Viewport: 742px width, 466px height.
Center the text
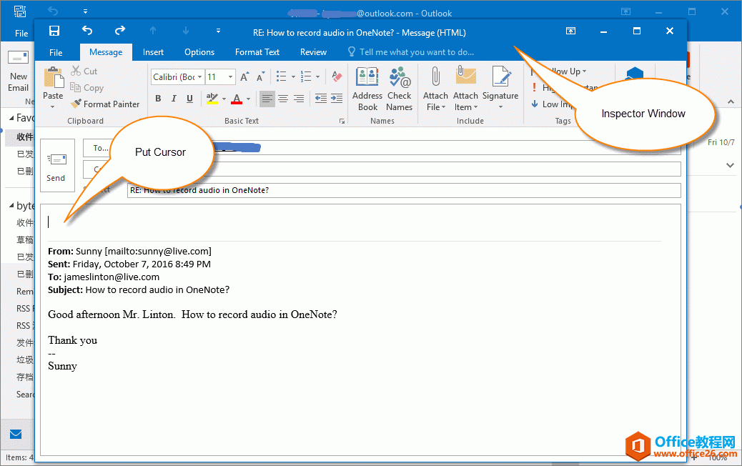[x=283, y=99]
